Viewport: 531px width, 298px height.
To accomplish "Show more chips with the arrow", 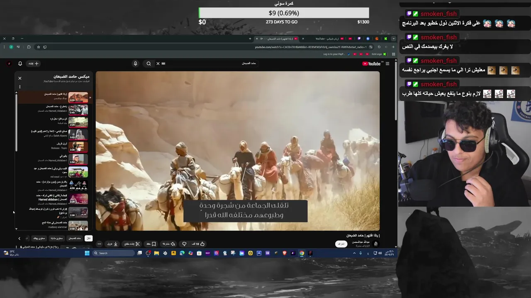I will pyautogui.click(x=19, y=238).
